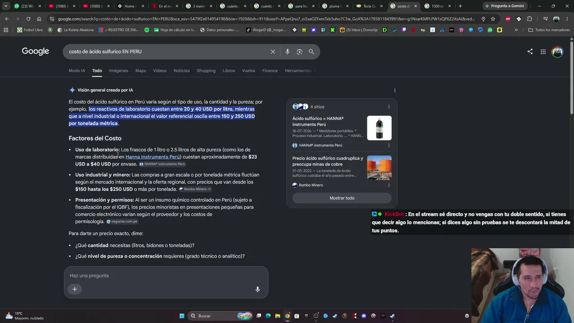Open the browser home page
574x323 pixels.
click(x=39, y=19)
